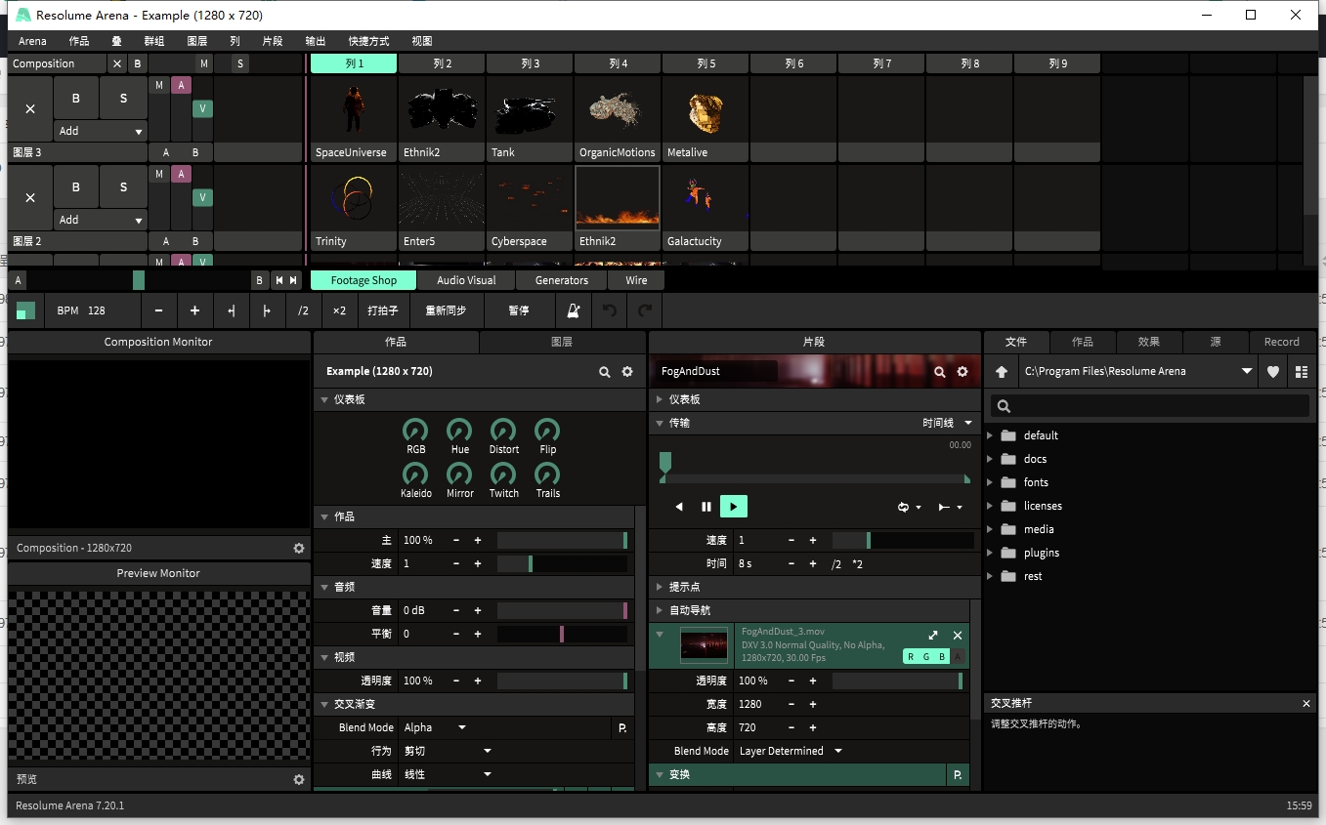The image size is (1326, 825).
Task: Open the Arena menu
Action: (x=32, y=41)
